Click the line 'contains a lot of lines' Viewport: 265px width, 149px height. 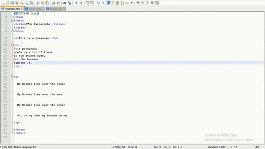(33, 52)
